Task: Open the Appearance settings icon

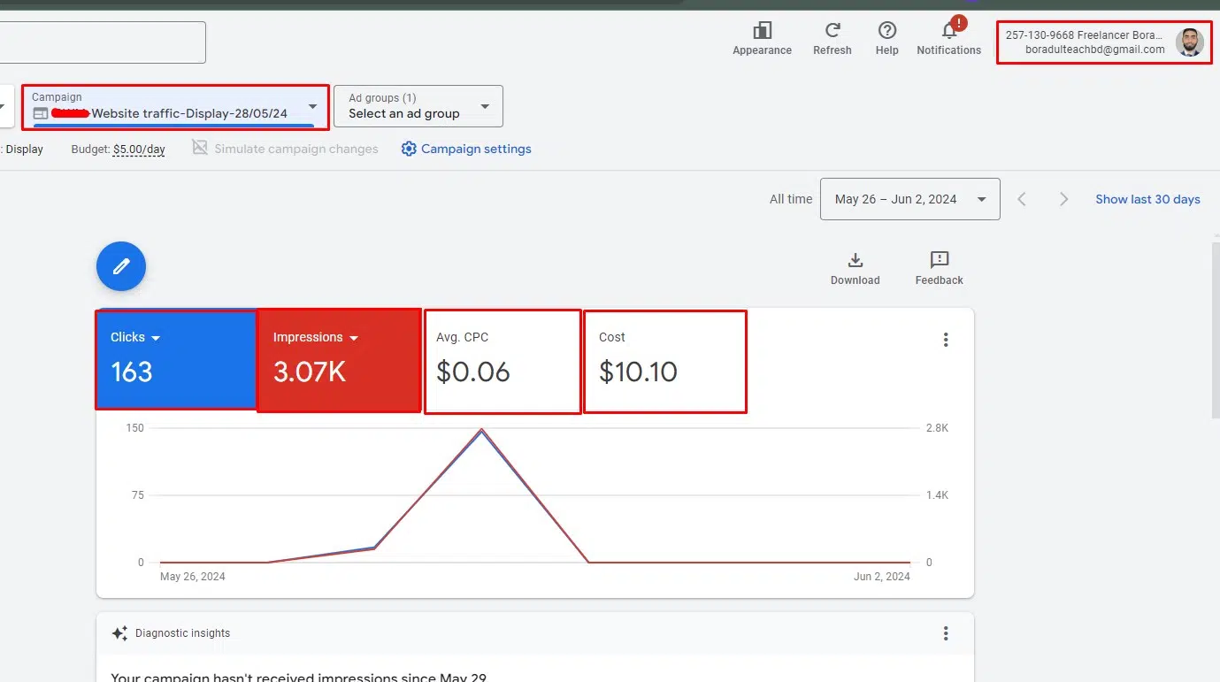Action: (762, 32)
